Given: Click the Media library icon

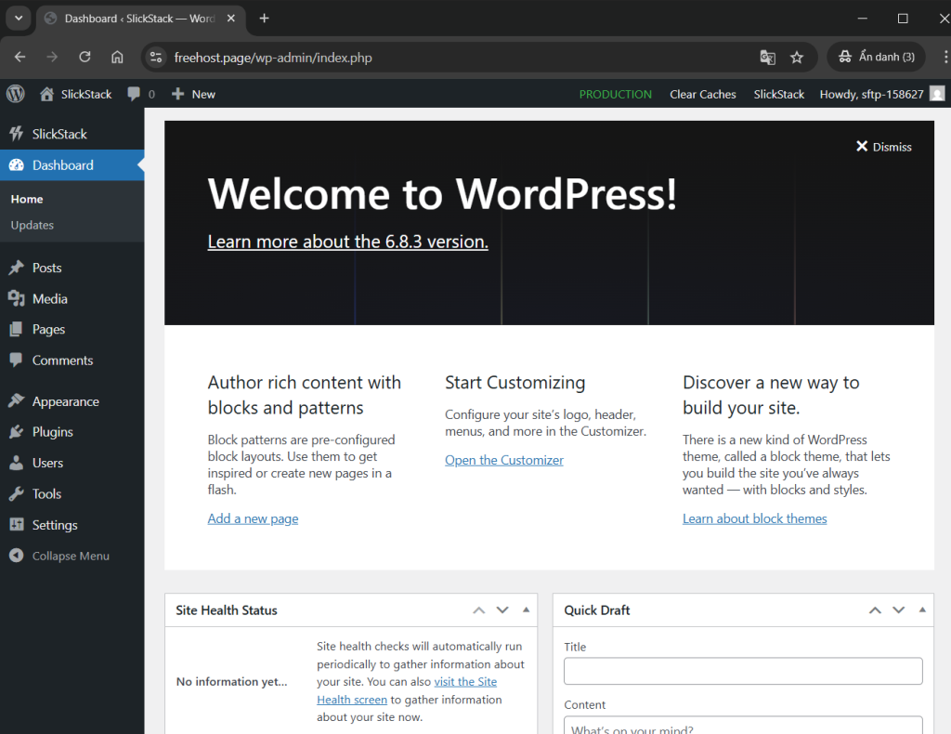Looking at the screenshot, I should point(17,298).
